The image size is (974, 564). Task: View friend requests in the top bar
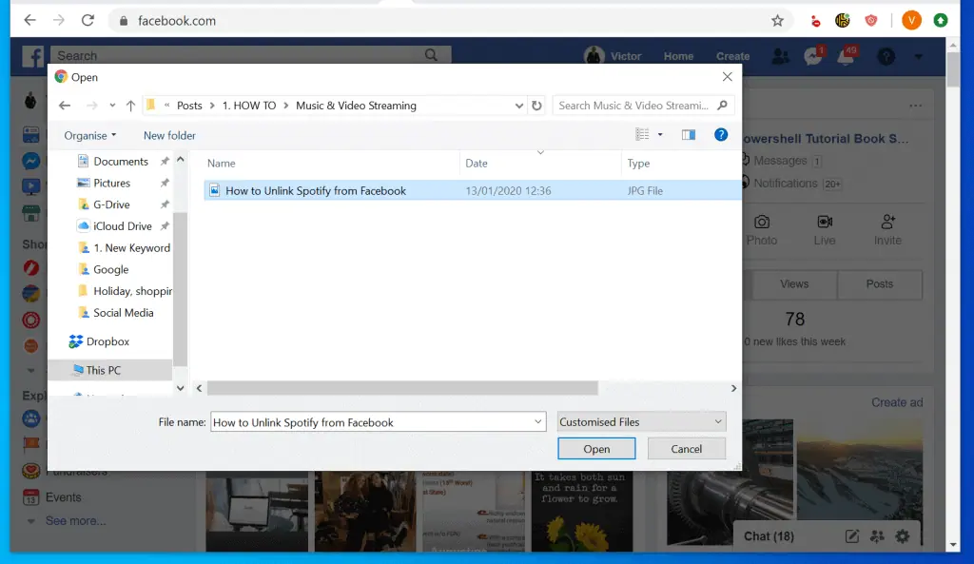[x=781, y=56]
